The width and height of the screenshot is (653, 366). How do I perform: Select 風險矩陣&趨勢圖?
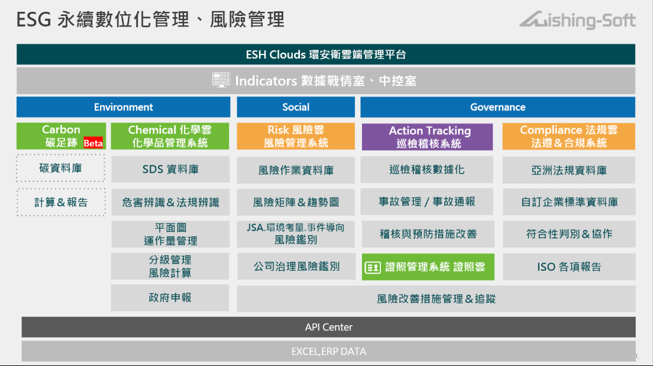coord(296,202)
